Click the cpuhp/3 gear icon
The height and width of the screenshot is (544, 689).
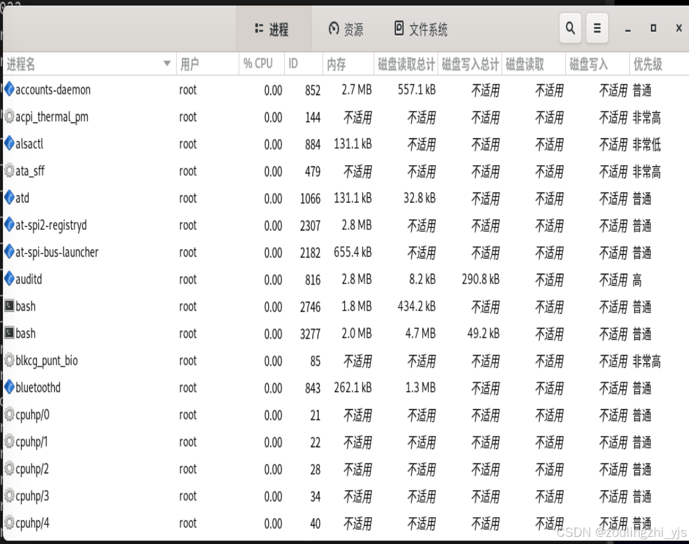(10, 496)
